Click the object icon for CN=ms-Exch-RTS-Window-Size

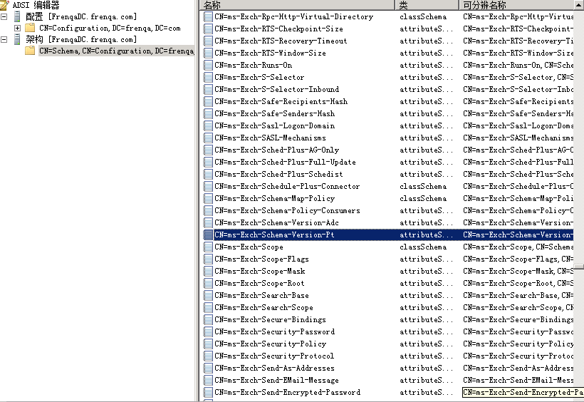coord(208,53)
